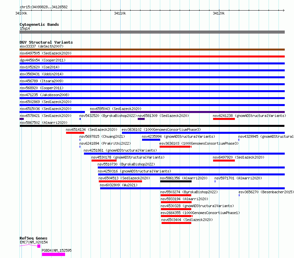Image resolution: width=294 pixels, height=258 pixels.
Task: Click the 34100k ruler position marker
Action: coord(21,13)
